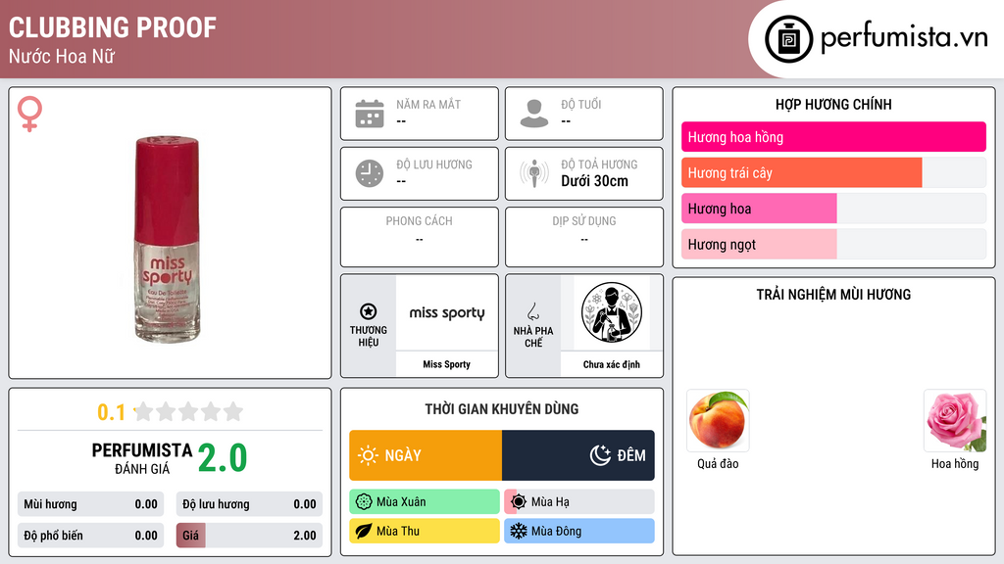Click the Độ phổ biến 0.00 score row
This screenshot has width=1004, height=564.
(90, 536)
